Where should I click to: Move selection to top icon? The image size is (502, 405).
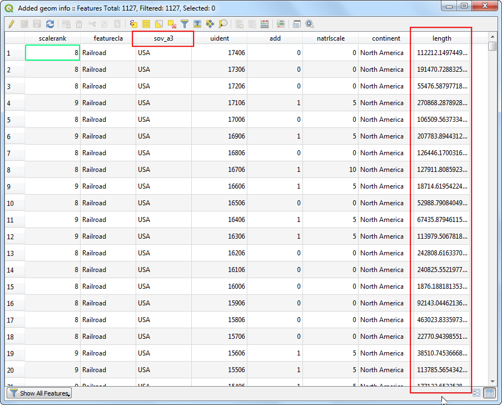pos(197,24)
